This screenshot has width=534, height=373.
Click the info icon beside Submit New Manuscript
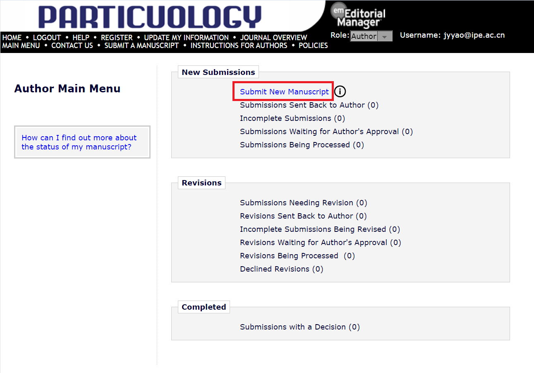[340, 92]
